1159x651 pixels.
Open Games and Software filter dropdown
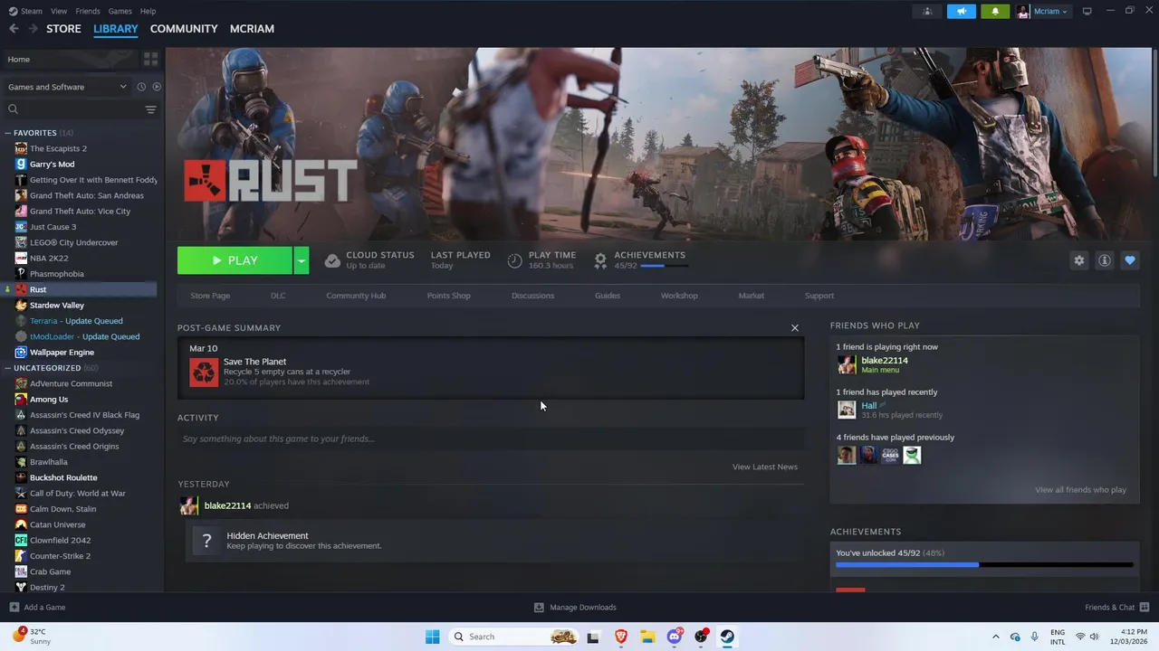click(x=67, y=87)
